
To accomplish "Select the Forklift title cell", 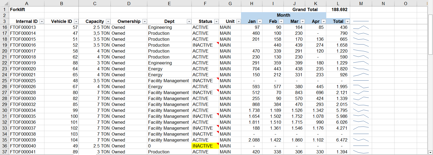I will point(27,9).
